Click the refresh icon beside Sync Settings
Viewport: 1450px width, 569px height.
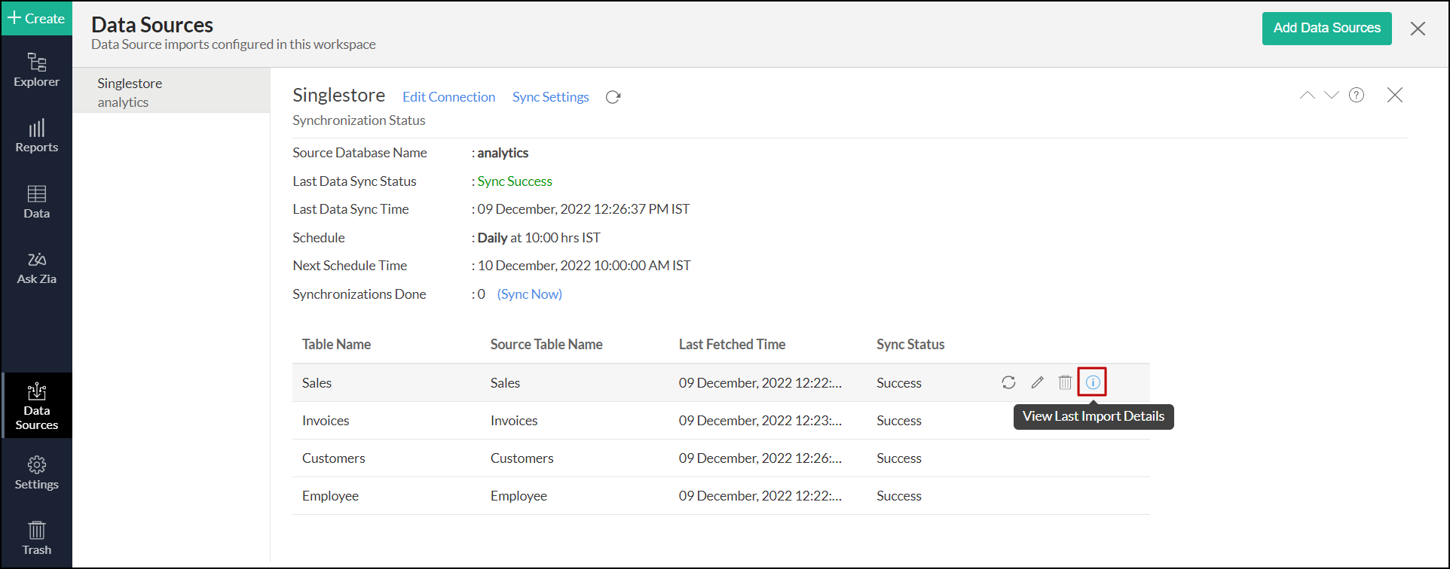(613, 97)
